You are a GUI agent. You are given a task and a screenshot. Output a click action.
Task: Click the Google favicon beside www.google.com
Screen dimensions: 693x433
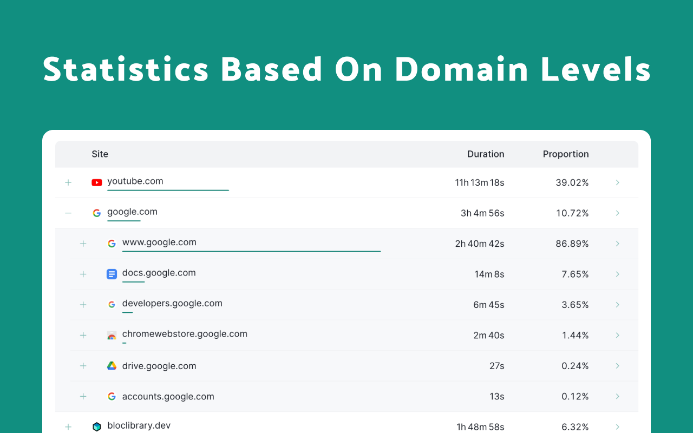(x=112, y=244)
